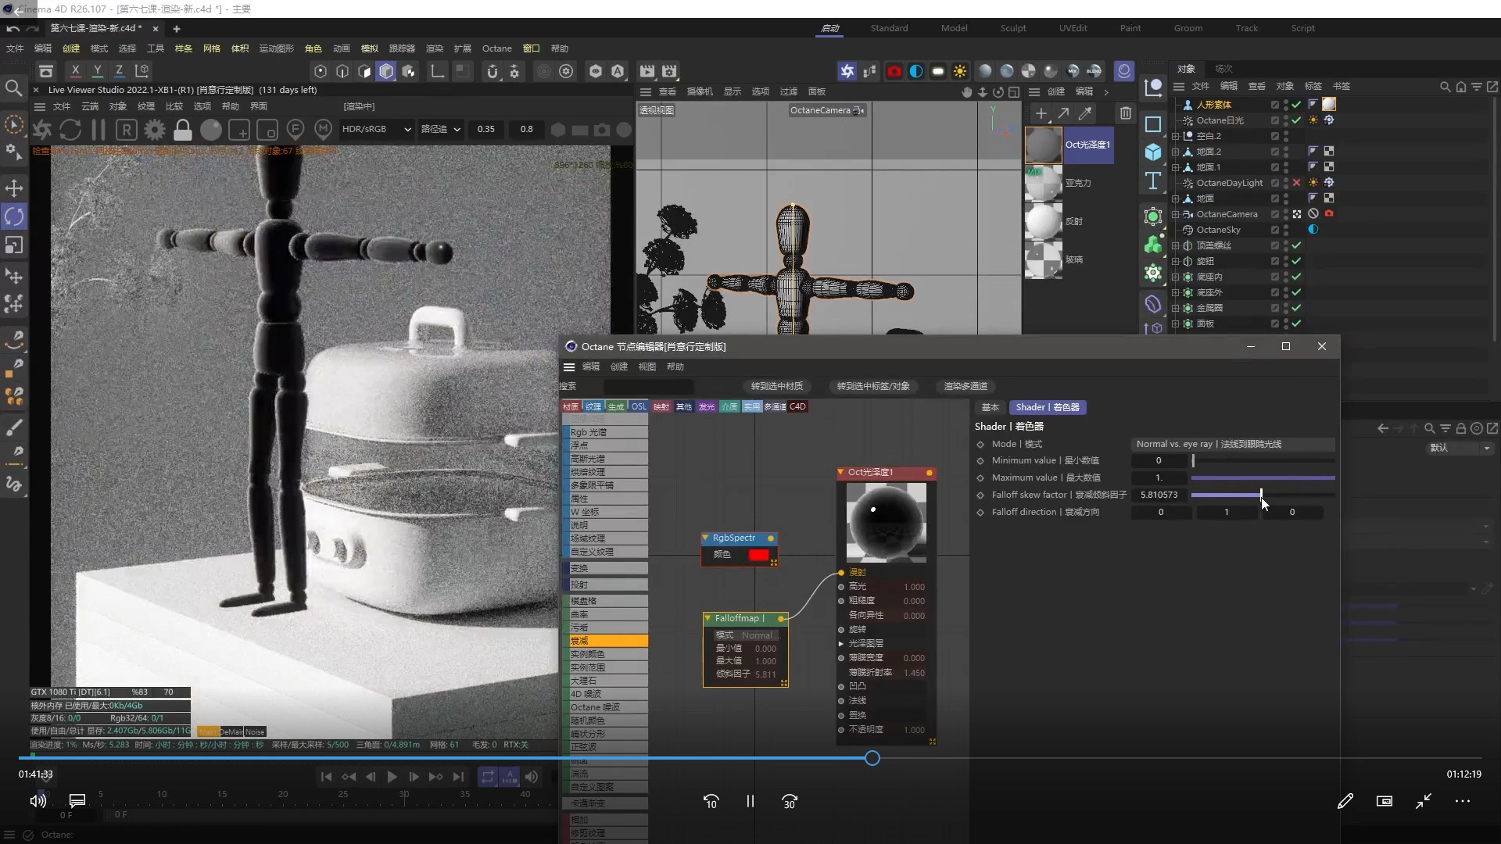Image resolution: width=1501 pixels, height=844 pixels.
Task: Click the Live Viewer pause render icon
Action: click(x=99, y=130)
